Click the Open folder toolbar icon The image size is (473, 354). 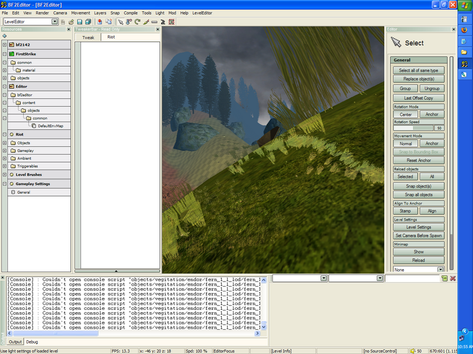tap(71, 22)
